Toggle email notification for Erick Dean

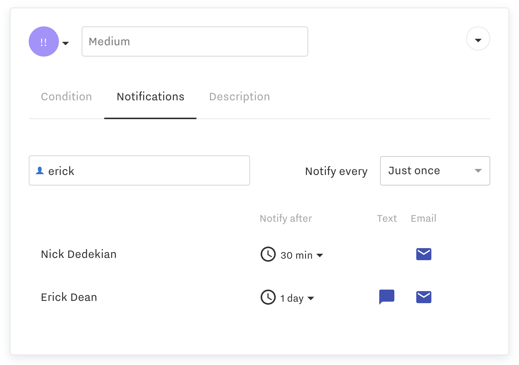point(423,297)
